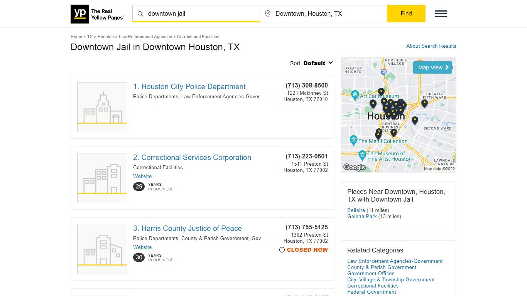Screen dimensions: 527x296
Task: Click phone number (713) 223-0601
Action: 307,156
